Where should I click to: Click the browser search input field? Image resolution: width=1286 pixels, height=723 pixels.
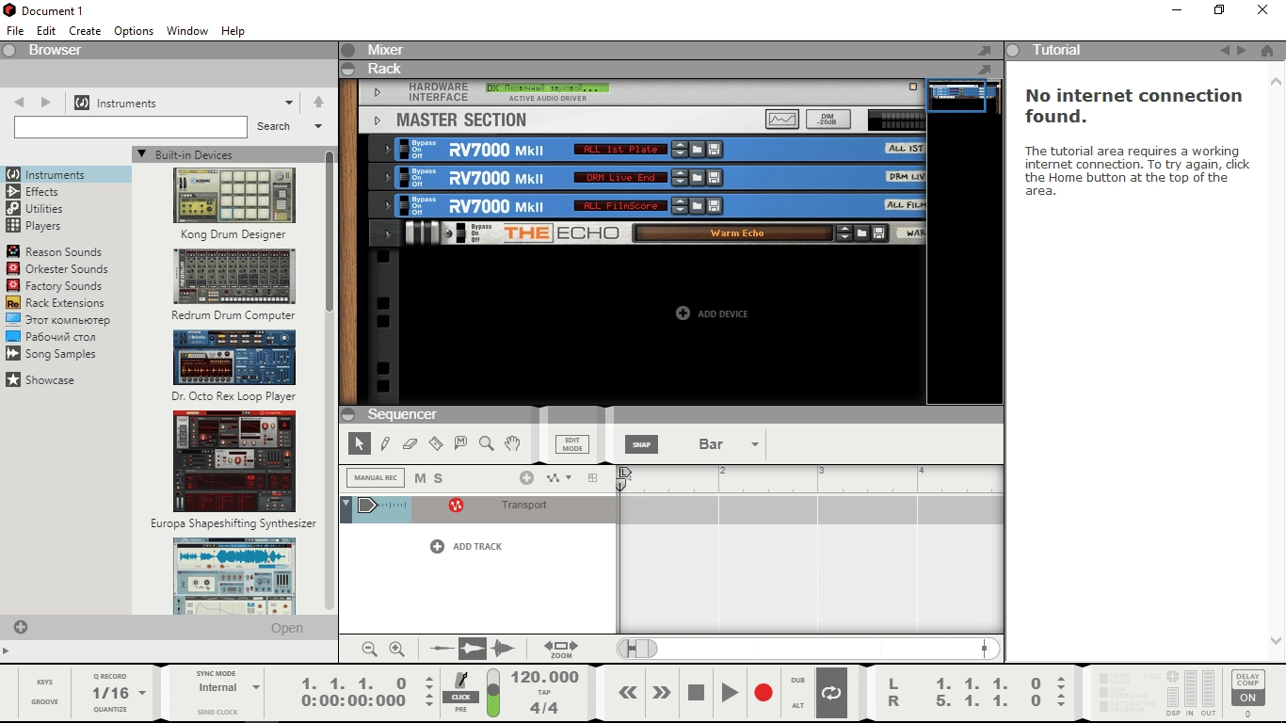coord(131,126)
